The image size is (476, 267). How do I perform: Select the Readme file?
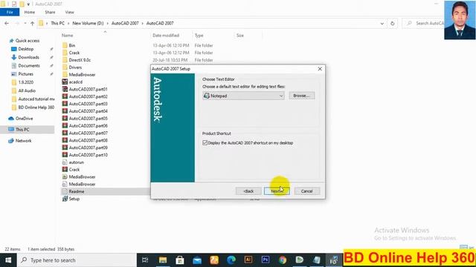[76, 191]
